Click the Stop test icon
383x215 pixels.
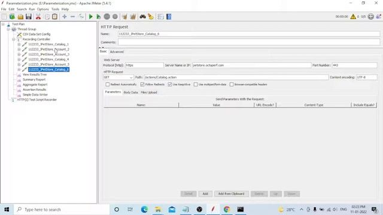[x=107, y=17]
